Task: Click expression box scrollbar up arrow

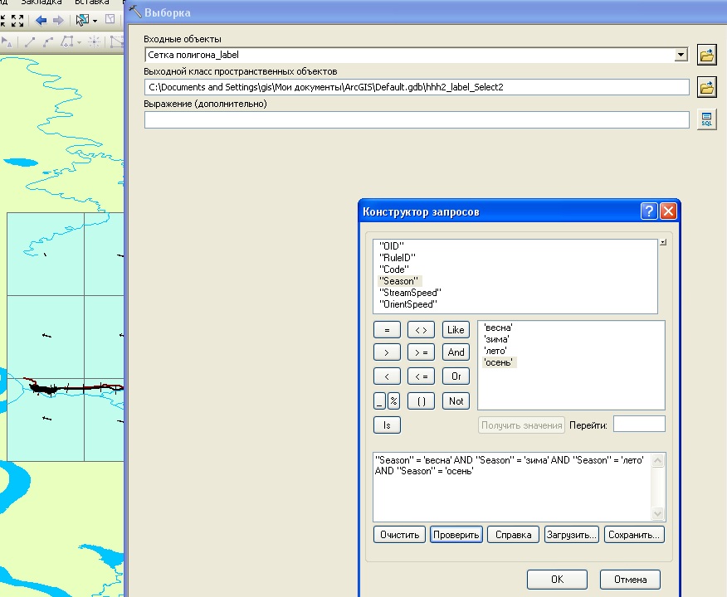Action: pos(658,460)
